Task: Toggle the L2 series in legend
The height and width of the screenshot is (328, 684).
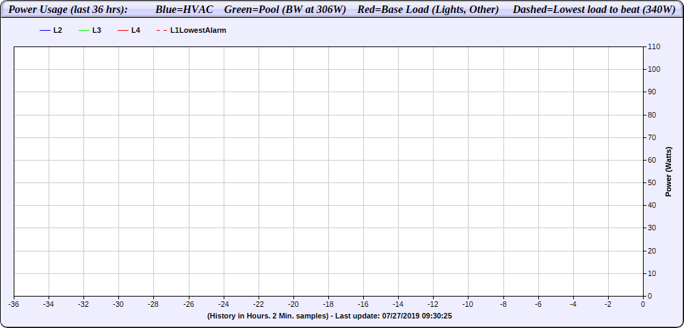Action: click(51, 31)
